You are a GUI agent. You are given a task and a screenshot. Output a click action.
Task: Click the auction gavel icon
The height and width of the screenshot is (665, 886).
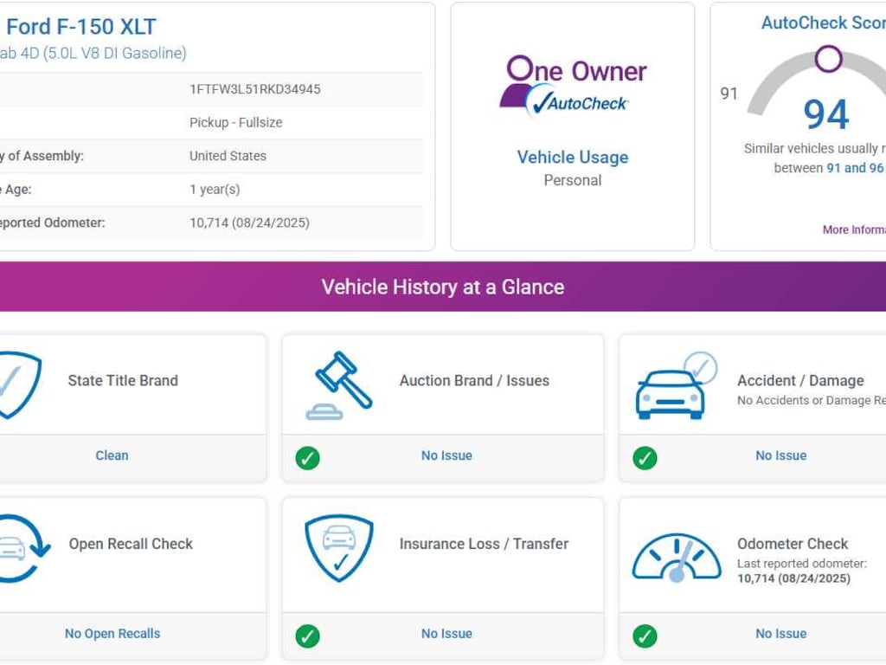pyautogui.click(x=339, y=384)
